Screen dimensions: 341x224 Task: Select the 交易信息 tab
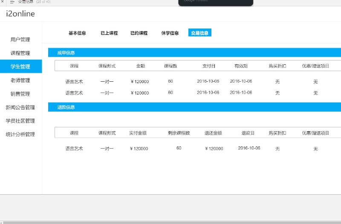[200, 33]
